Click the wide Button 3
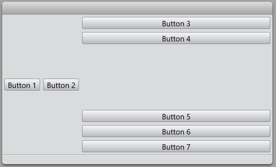Screen dimensions: 276x167 tap(176, 23)
